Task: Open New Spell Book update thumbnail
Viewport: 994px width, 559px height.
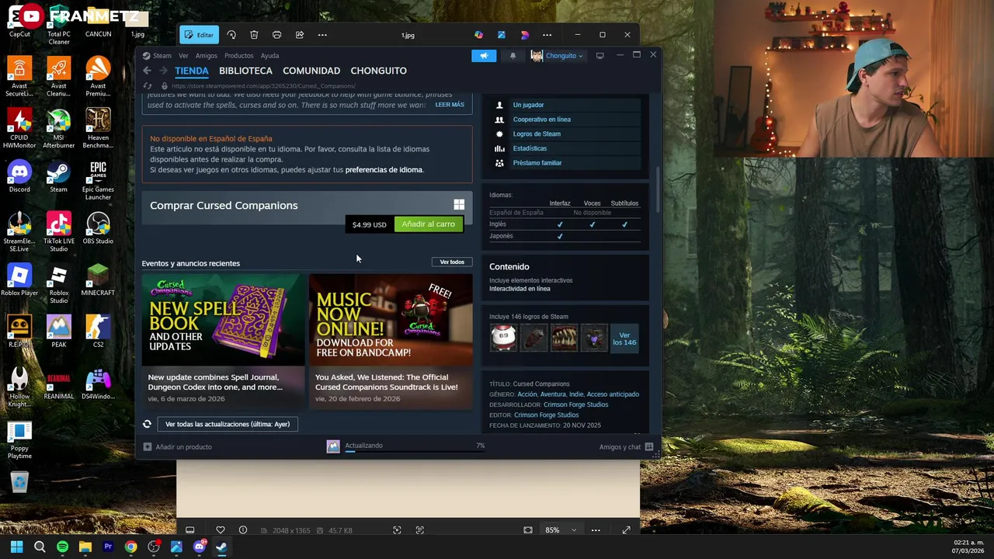Action: click(223, 319)
